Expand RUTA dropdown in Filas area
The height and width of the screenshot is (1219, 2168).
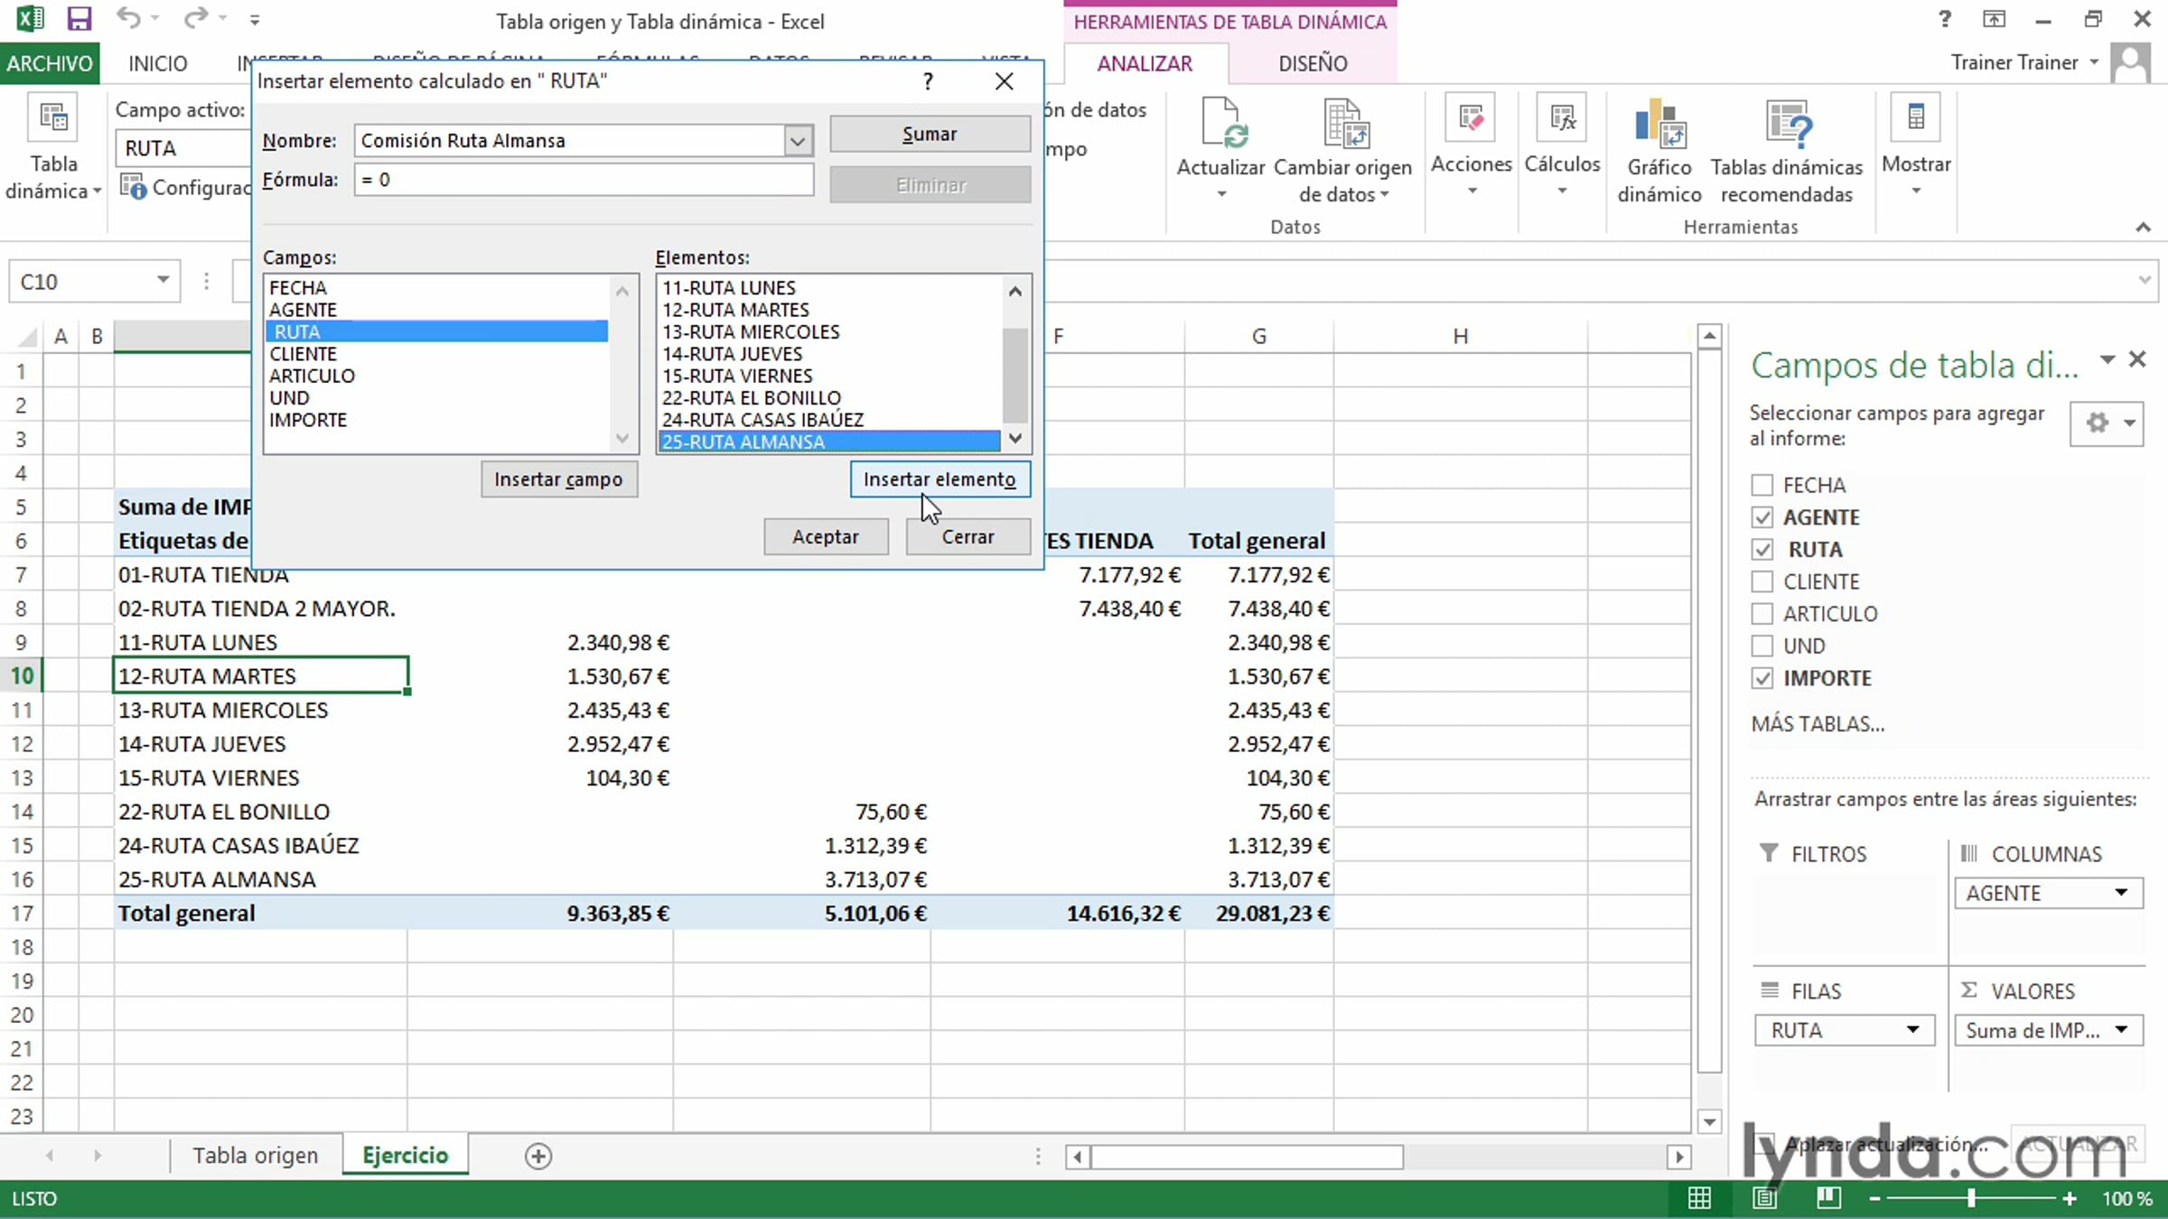point(1912,1030)
